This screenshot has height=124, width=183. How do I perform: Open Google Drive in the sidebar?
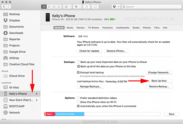coord(20,52)
